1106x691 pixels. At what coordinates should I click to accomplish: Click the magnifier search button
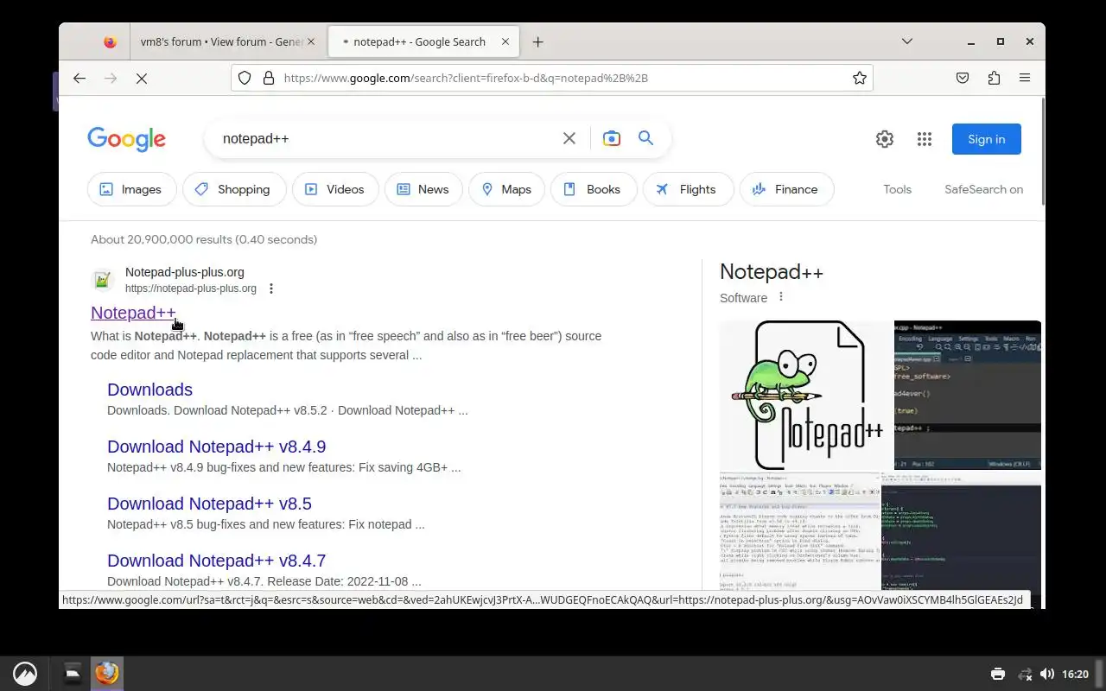click(645, 138)
